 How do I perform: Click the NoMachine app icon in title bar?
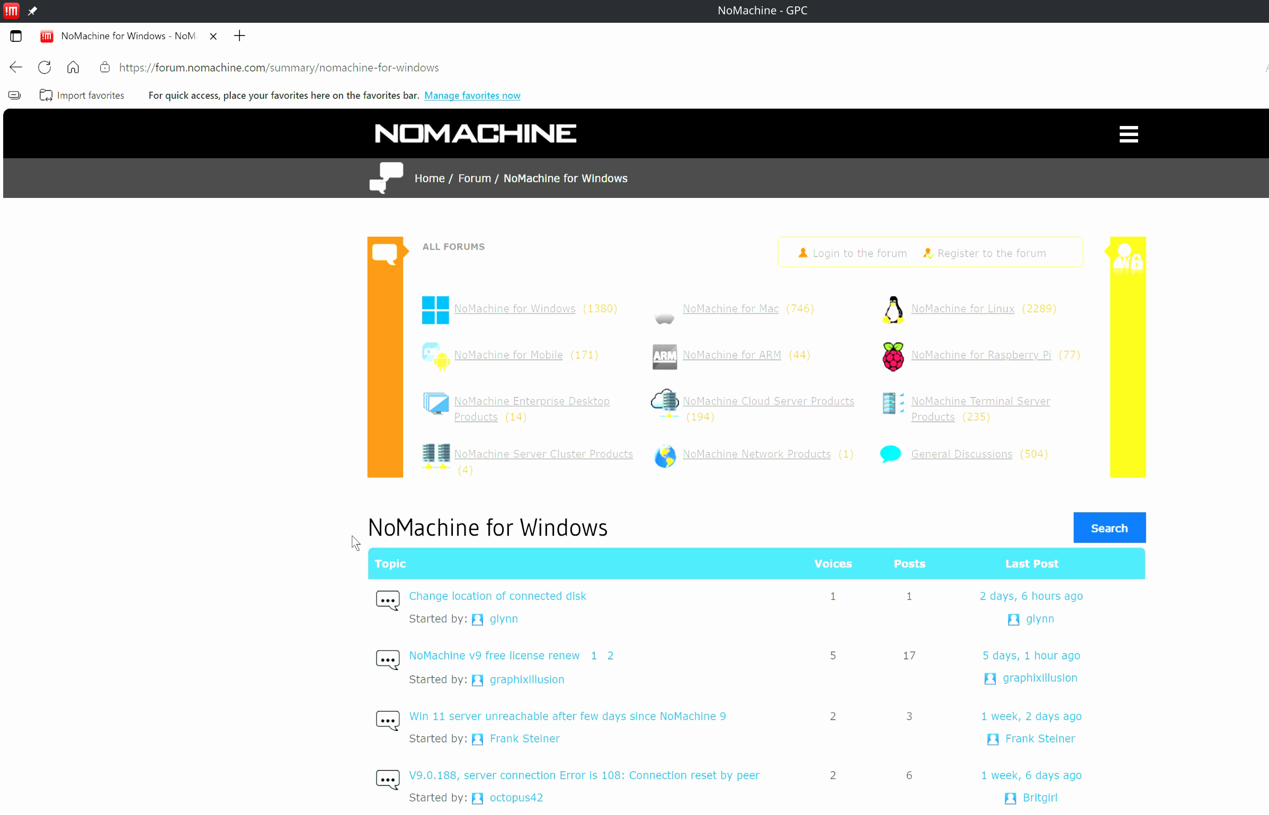point(11,11)
